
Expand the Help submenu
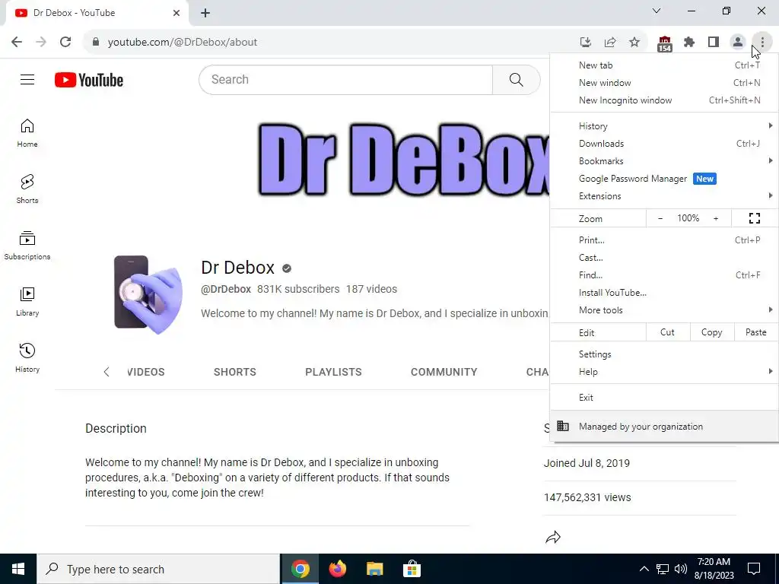point(664,371)
